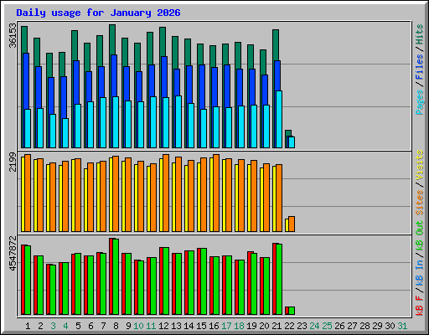The image size is (429, 335).
Task: Select day 29 label on the axis
Action: 377,326
